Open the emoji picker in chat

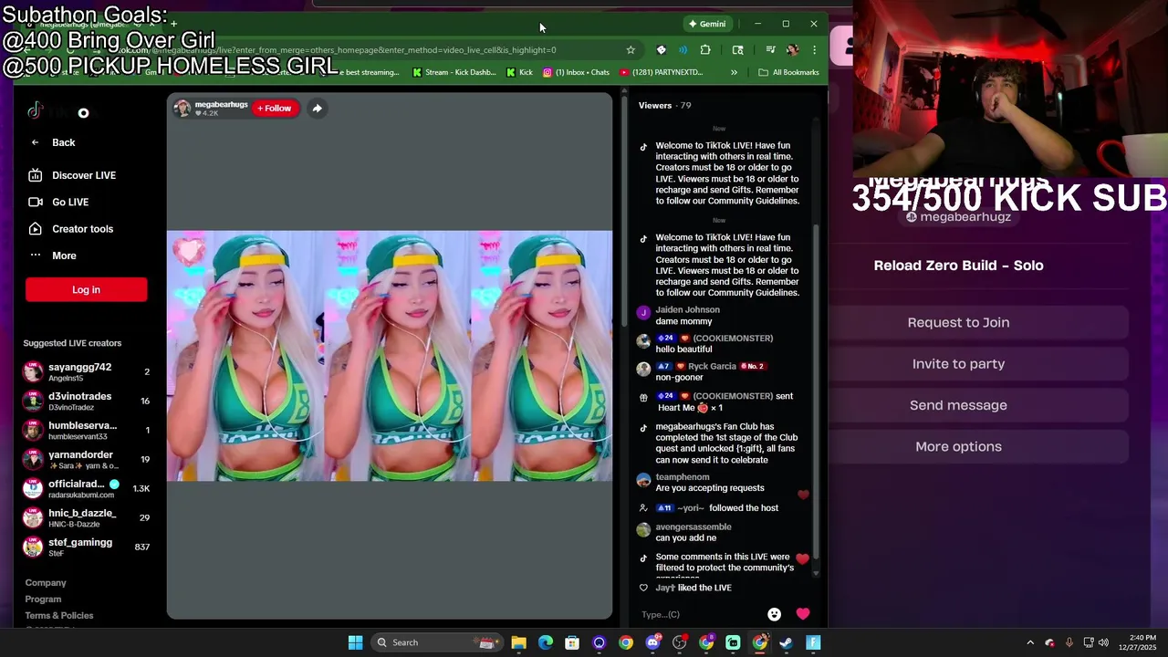[x=774, y=615]
